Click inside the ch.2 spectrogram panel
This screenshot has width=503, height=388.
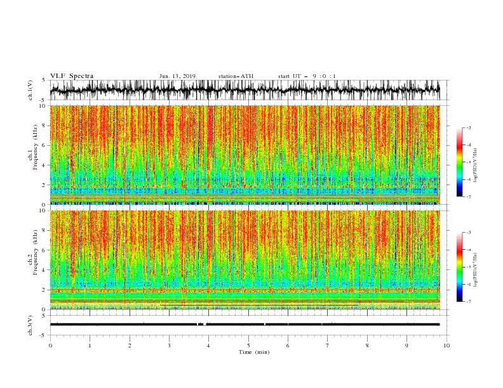tap(245, 260)
